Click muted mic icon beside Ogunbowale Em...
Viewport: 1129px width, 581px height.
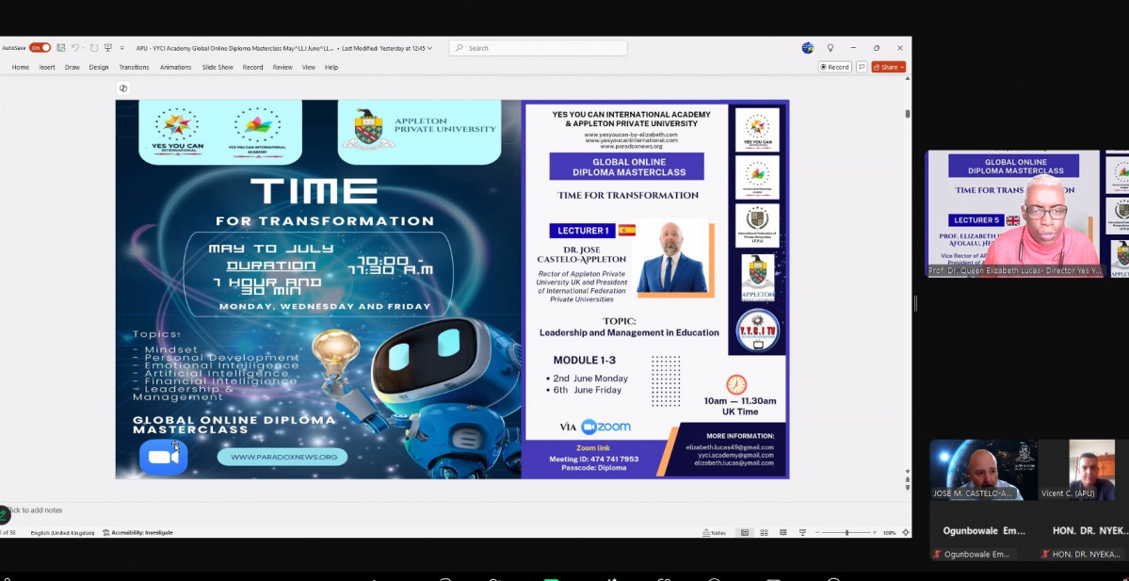pos(937,555)
